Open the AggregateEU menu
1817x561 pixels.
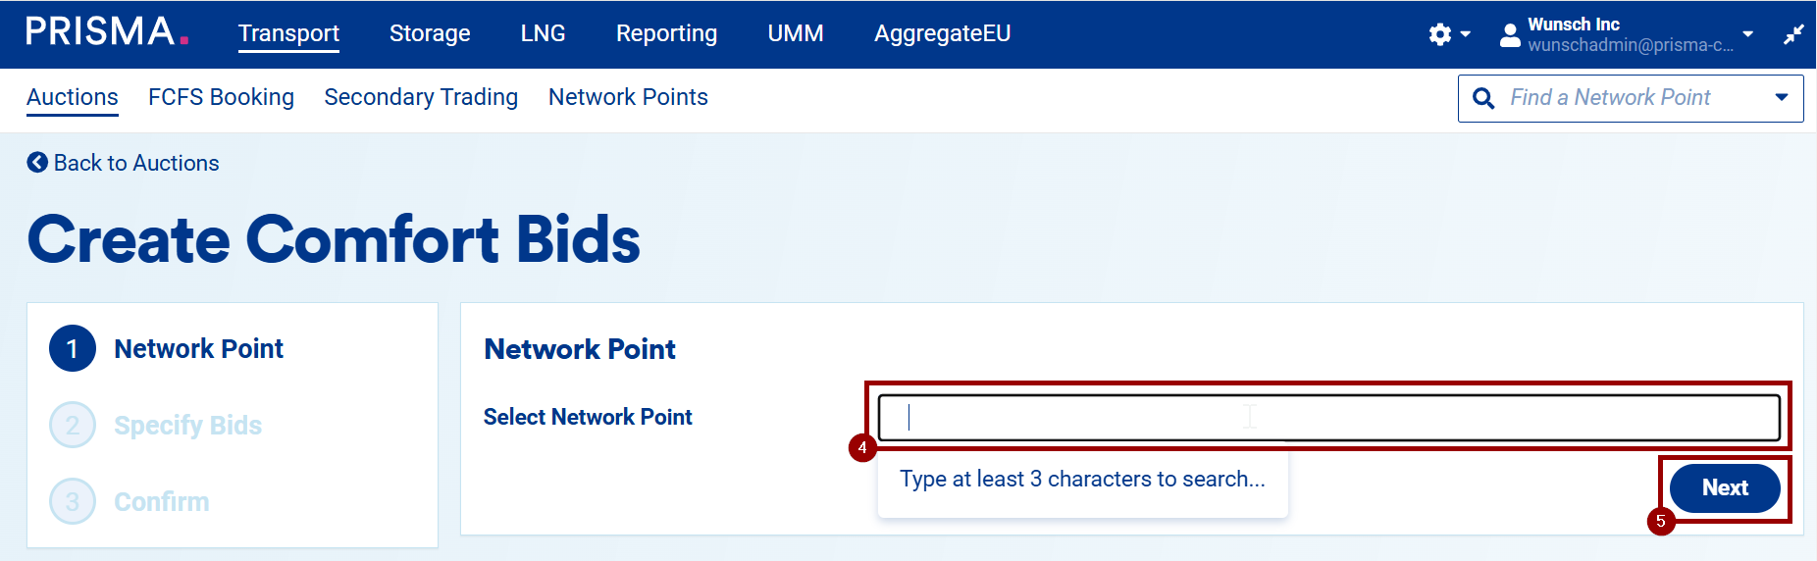[942, 33]
